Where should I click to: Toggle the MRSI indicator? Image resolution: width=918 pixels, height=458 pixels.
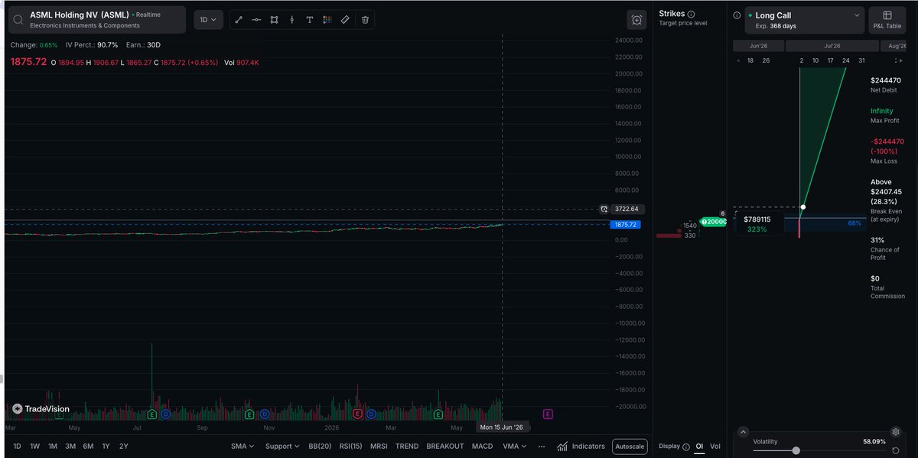[379, 446]
